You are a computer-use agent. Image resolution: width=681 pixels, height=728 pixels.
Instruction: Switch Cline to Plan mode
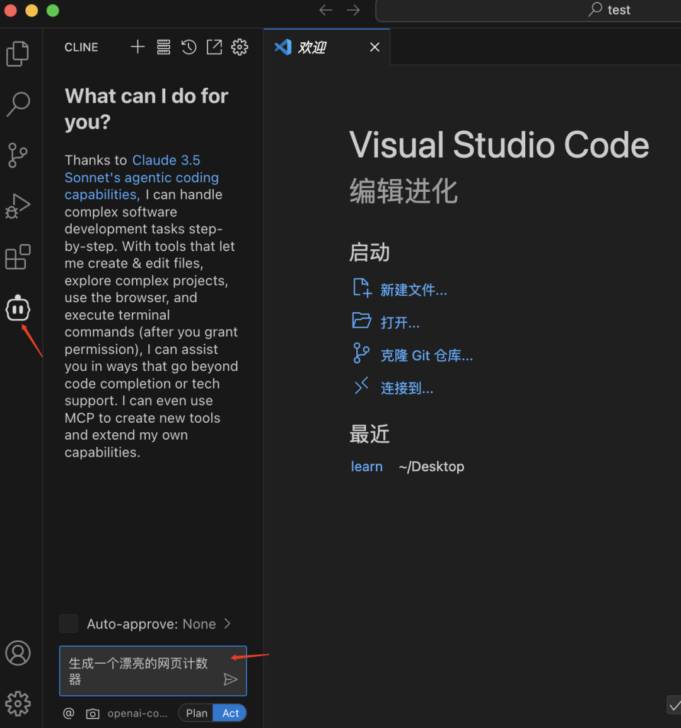tap(196, 713)
